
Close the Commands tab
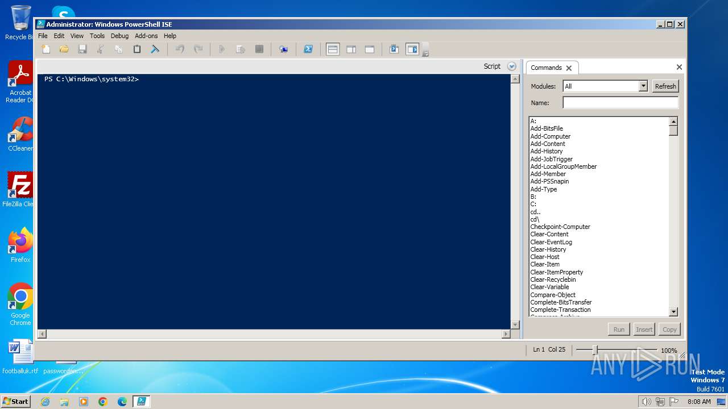pos(569,68)
